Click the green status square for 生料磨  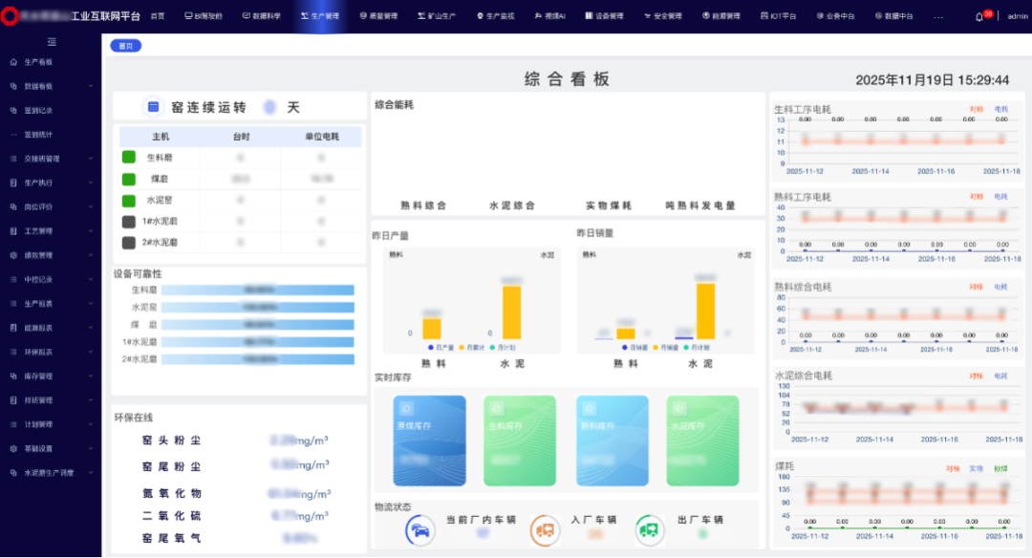pyautogui.click(x=129, y=157)
